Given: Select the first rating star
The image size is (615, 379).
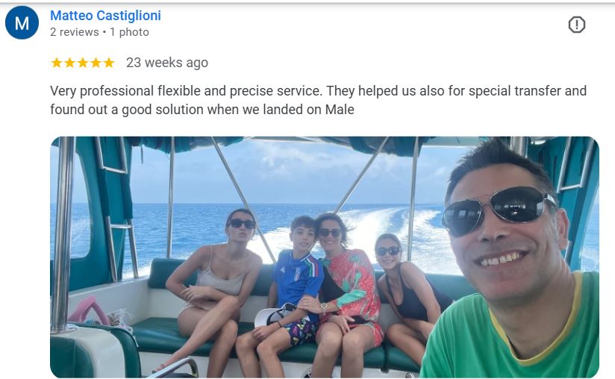Looking at the screenshot, I should click(x=57, y=63).
